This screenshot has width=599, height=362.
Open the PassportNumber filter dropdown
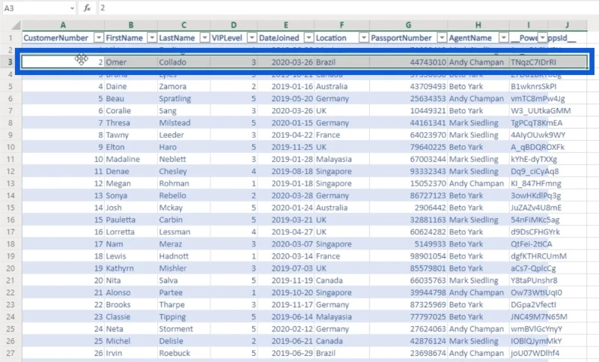coord(442,37)
